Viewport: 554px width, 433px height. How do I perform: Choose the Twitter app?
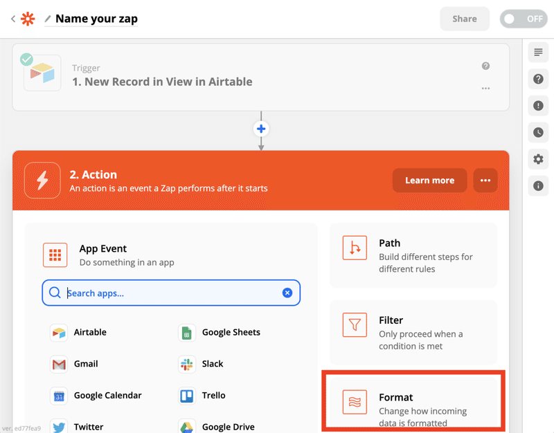[x=77, y=427]
